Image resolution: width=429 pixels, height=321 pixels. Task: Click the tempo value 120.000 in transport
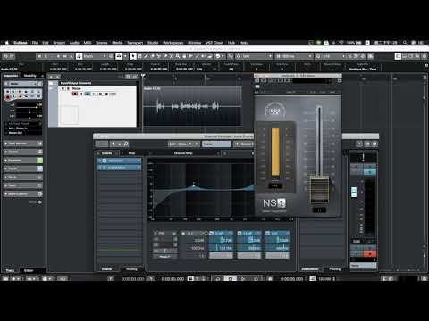coord(324,279)
